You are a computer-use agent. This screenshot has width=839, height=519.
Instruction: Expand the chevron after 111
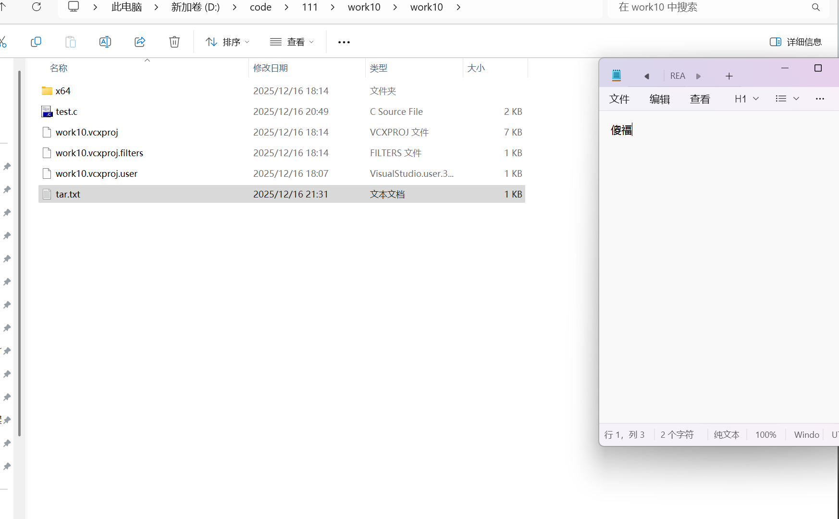[333, 7]
